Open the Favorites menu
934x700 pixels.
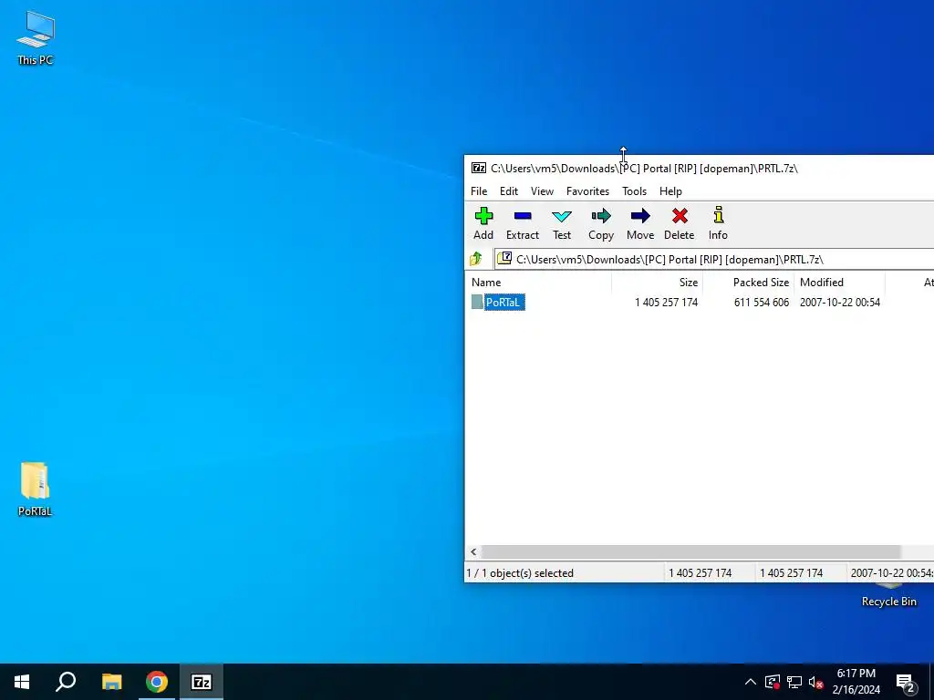click(587, 191)
